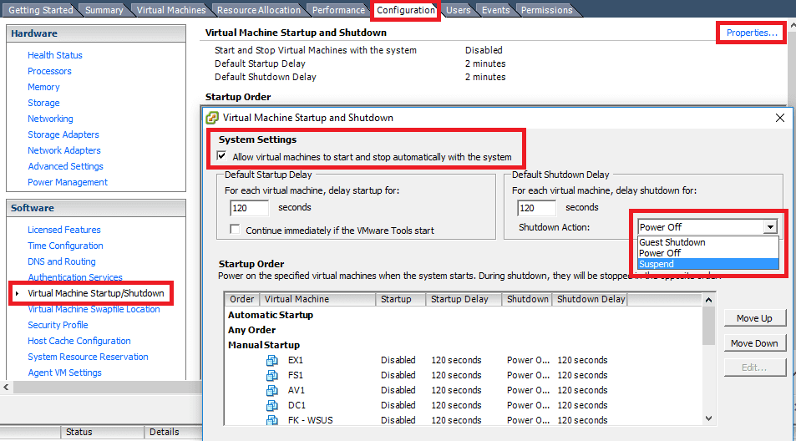Select the Any Order group row
The image size is (796, 441).
(x=251, y=330)
